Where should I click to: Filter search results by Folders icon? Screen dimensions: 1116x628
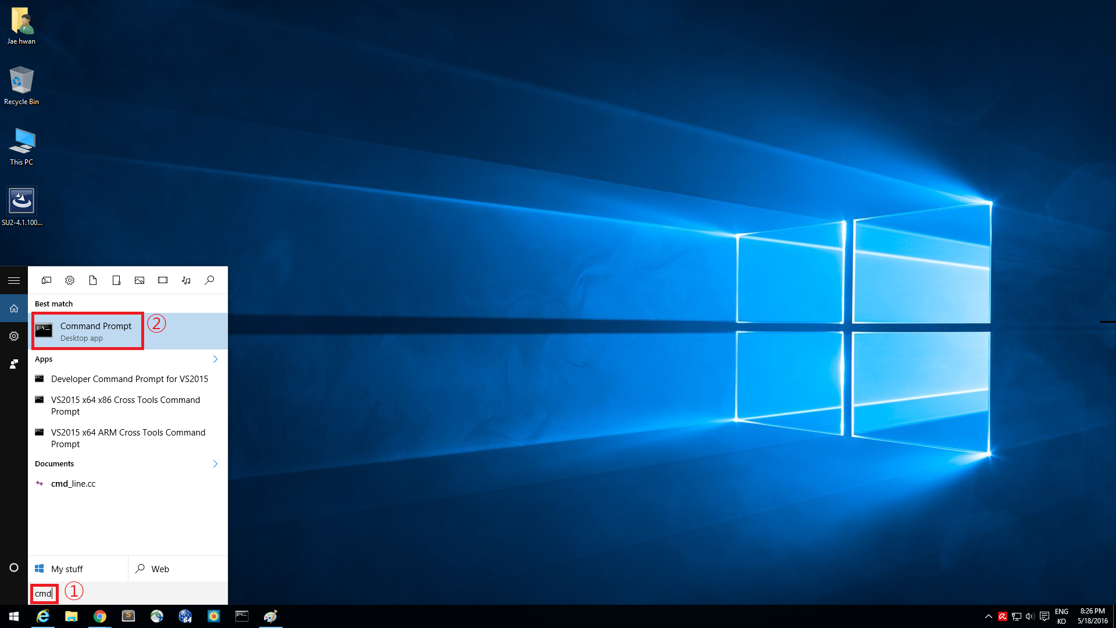click(116, 280)
